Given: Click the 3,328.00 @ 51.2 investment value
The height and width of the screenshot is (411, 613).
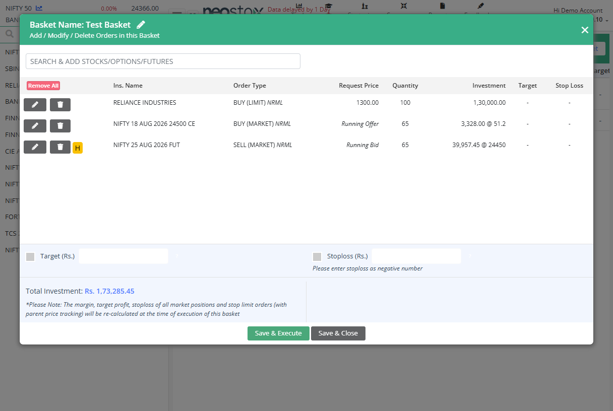Looking at the screenshot, I should (483, 124).
